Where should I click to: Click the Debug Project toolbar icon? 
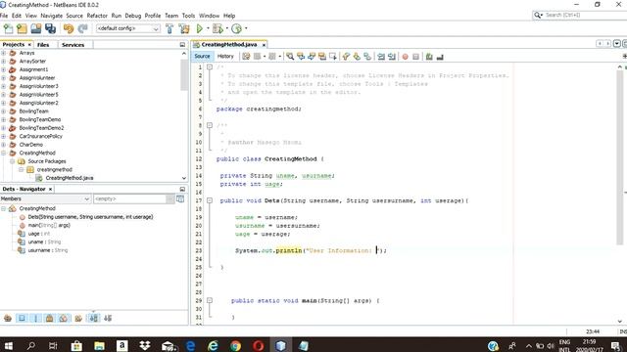(217, 28)
